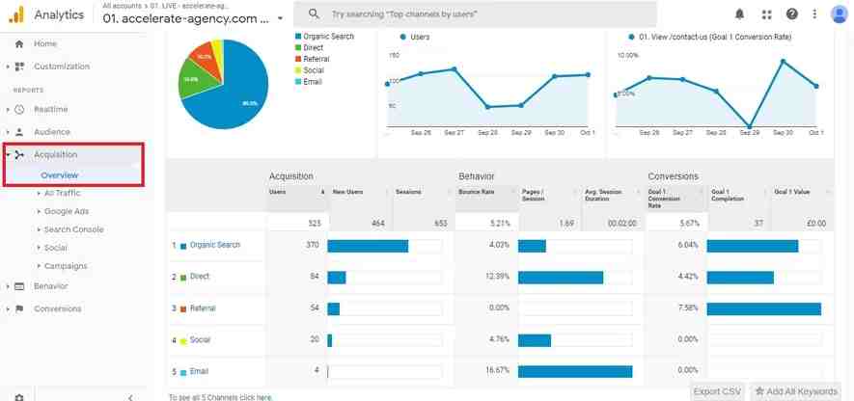Screen dimensions: 854x401
Task: Click the Referral conversion rate 7.58%
Action: 688,308
